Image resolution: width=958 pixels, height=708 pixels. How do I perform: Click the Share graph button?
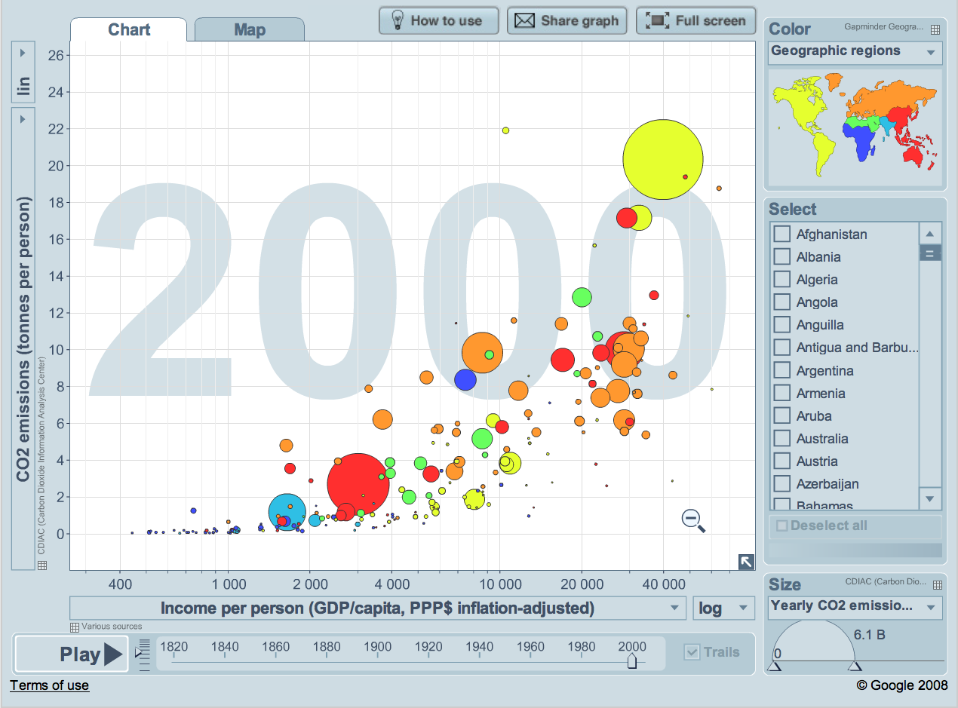pyautogui.click(x=567, y=21)
